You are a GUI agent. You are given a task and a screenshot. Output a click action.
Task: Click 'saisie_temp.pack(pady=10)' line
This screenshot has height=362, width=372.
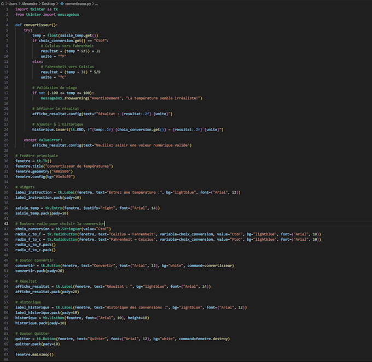click(x=42, y=213)
